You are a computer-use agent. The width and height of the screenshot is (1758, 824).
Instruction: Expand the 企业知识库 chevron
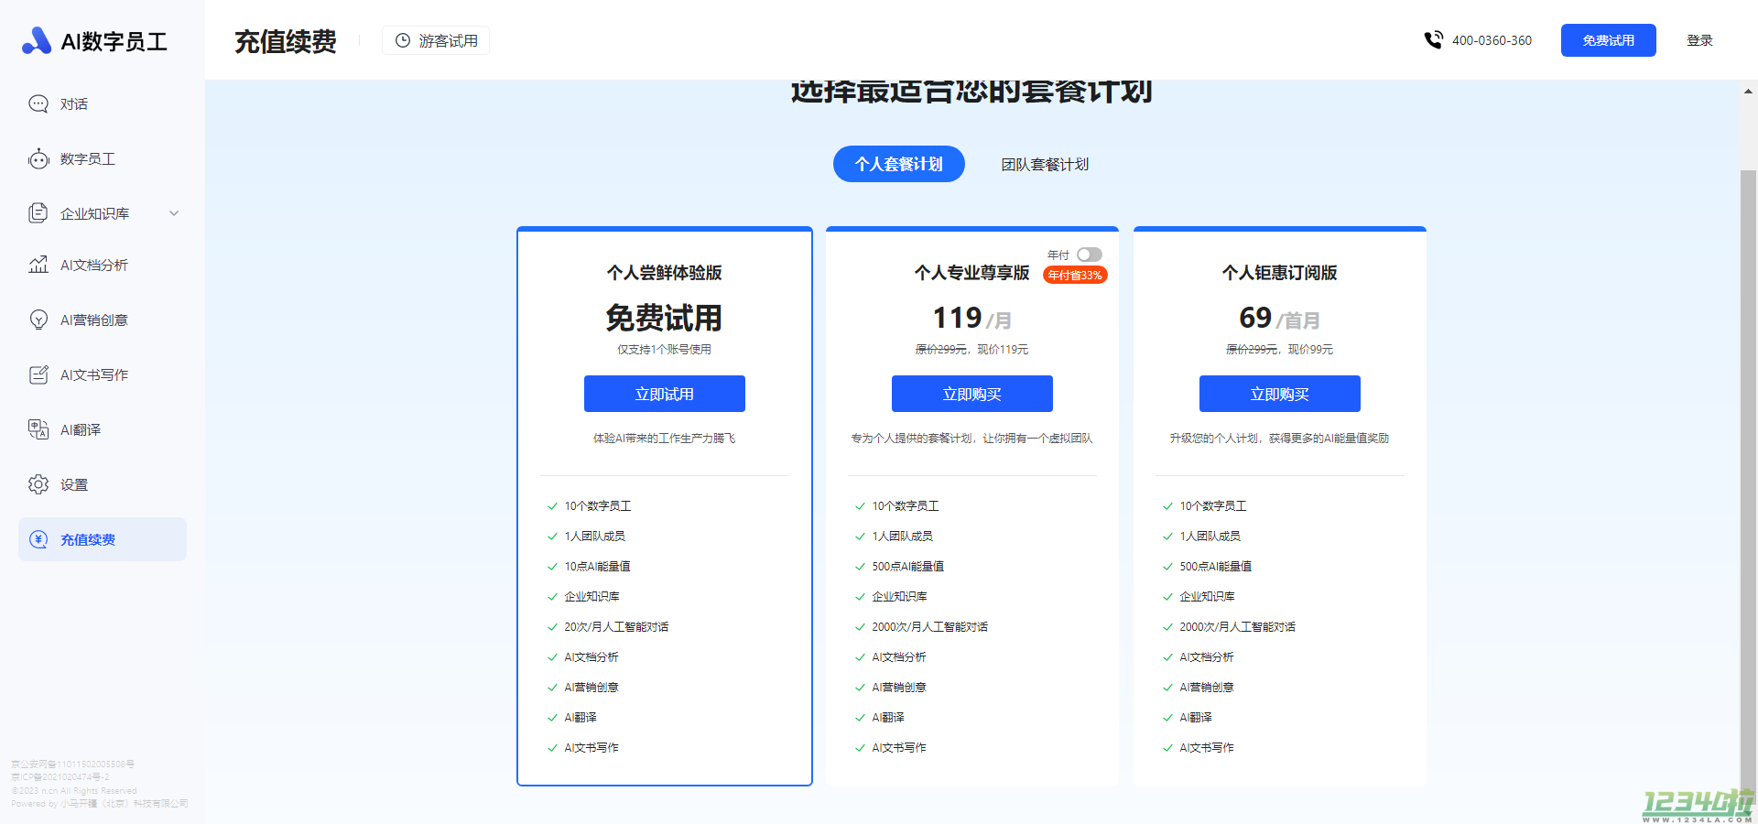point(174,213)
